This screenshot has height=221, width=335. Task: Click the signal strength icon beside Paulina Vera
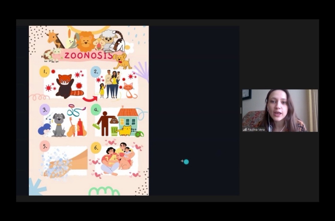tap(245, 129)
